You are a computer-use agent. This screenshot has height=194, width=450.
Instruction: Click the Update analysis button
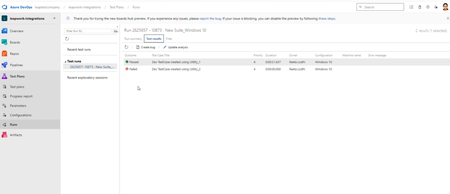point(176,47)
